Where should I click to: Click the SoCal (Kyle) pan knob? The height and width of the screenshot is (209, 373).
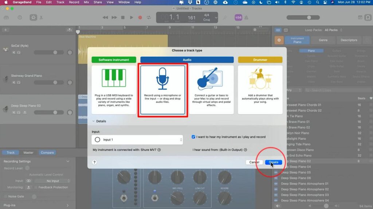point(70,52)
